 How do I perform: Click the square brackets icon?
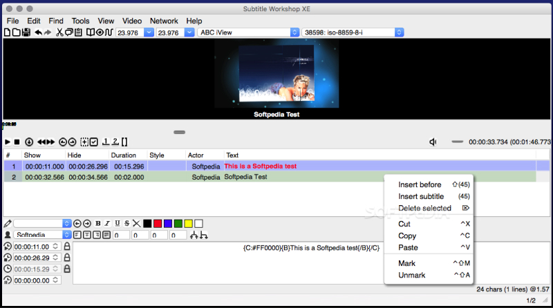click(x=124, y=142)
